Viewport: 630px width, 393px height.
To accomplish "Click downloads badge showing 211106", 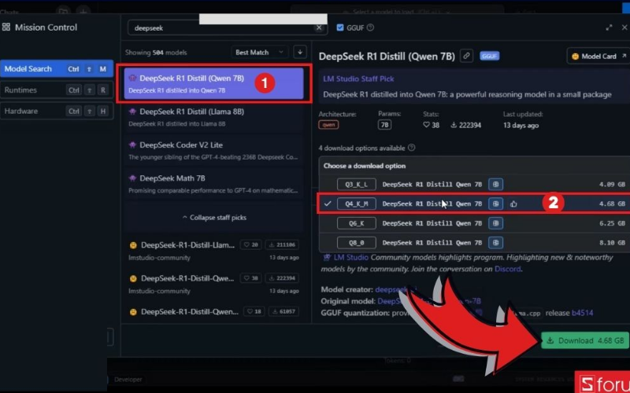I will coord(282,244).
